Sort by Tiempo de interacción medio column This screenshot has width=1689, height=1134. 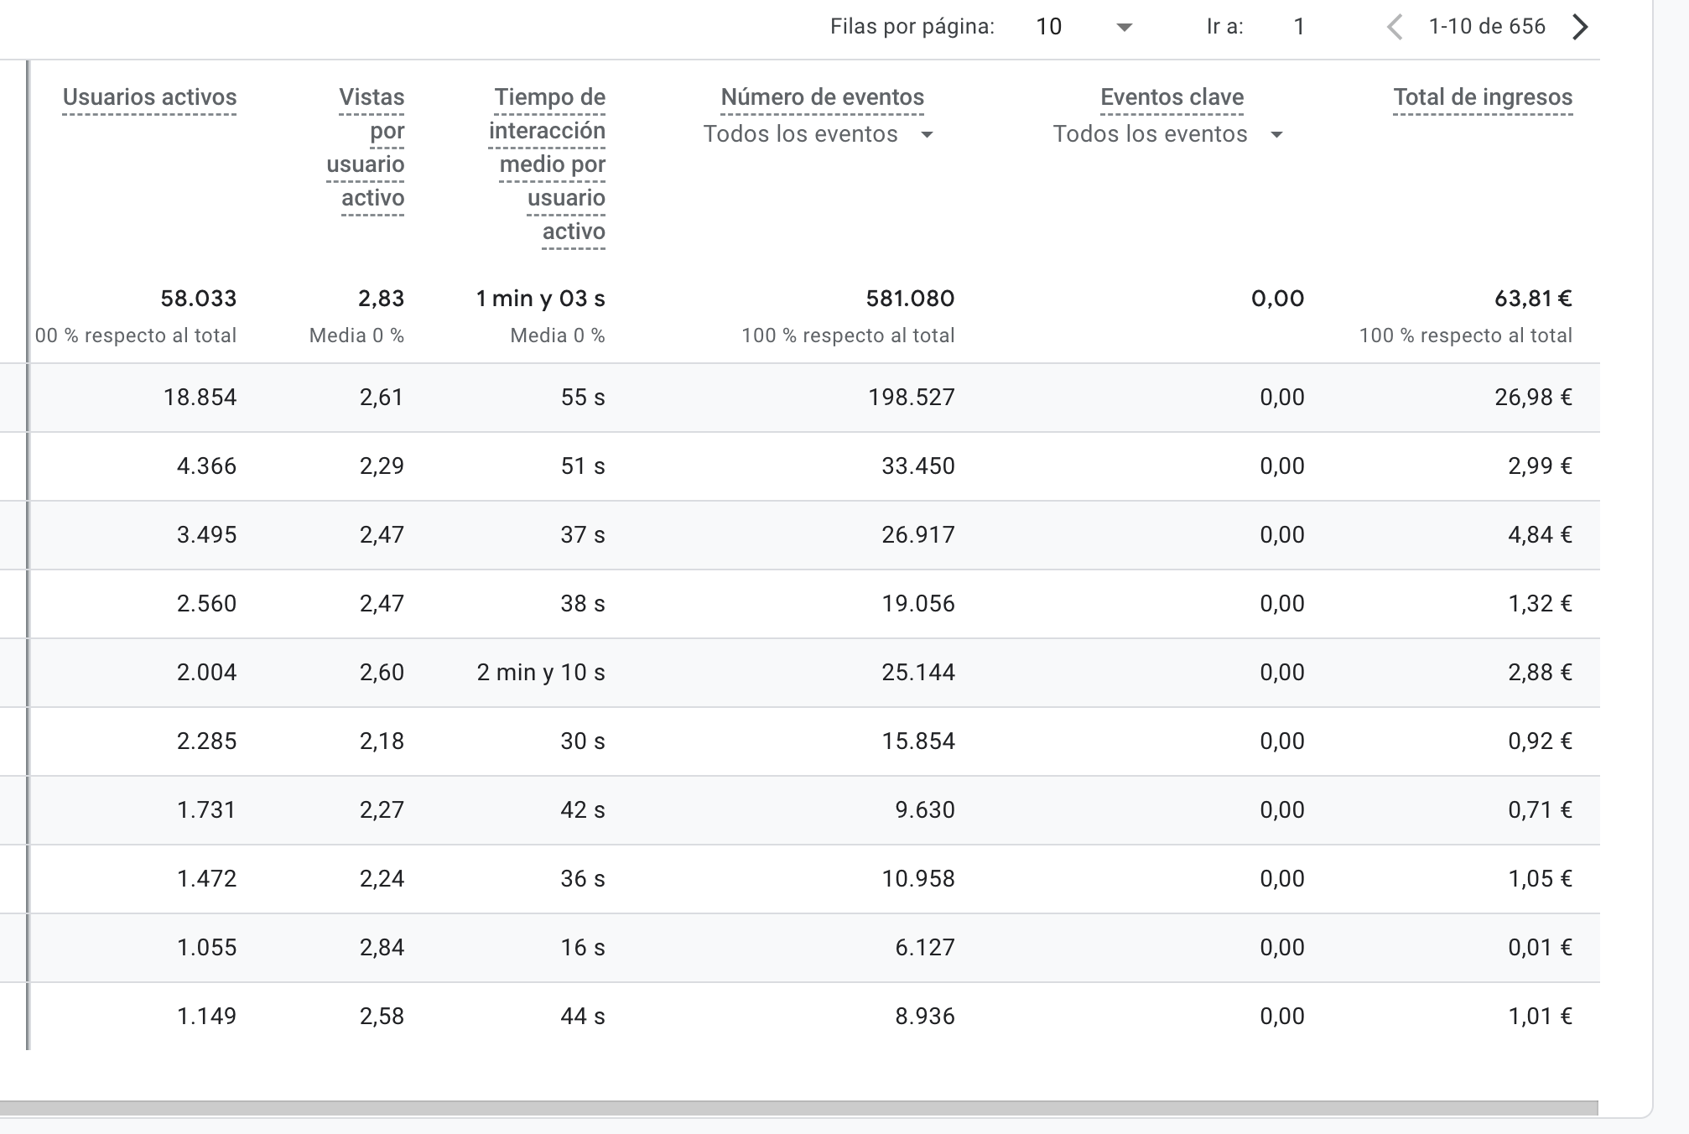(x=548, y=164)
